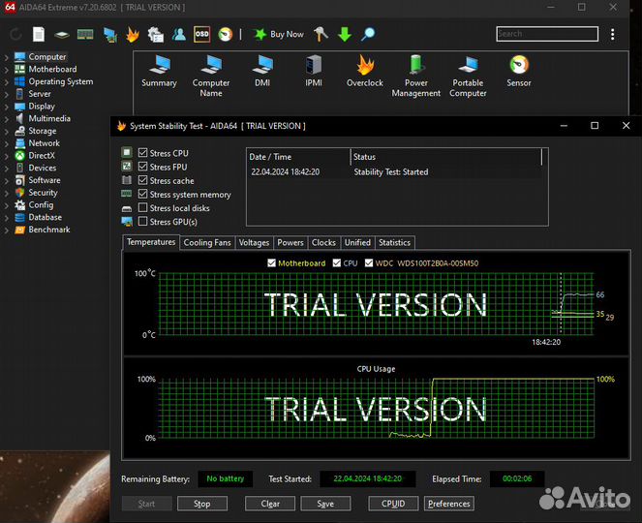Image resolution: width=642 pixels, height=523 pixels.
Task: Switch to the Unified tab
Action: tap(357, 243)
